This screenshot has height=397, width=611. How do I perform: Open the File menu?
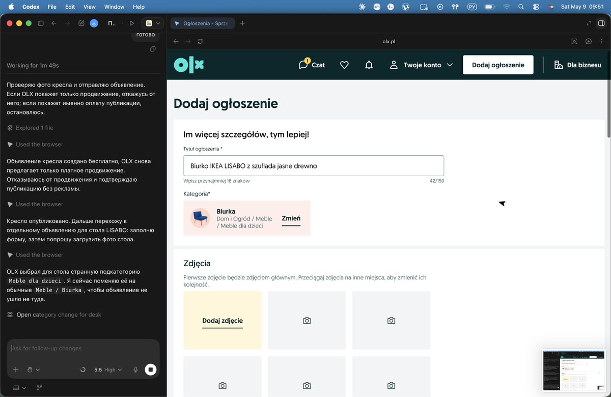point(52,7)
